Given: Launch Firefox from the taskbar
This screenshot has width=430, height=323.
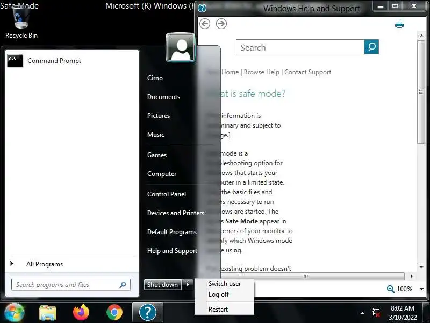Looking at the screenshot, I should coord(81,313).
